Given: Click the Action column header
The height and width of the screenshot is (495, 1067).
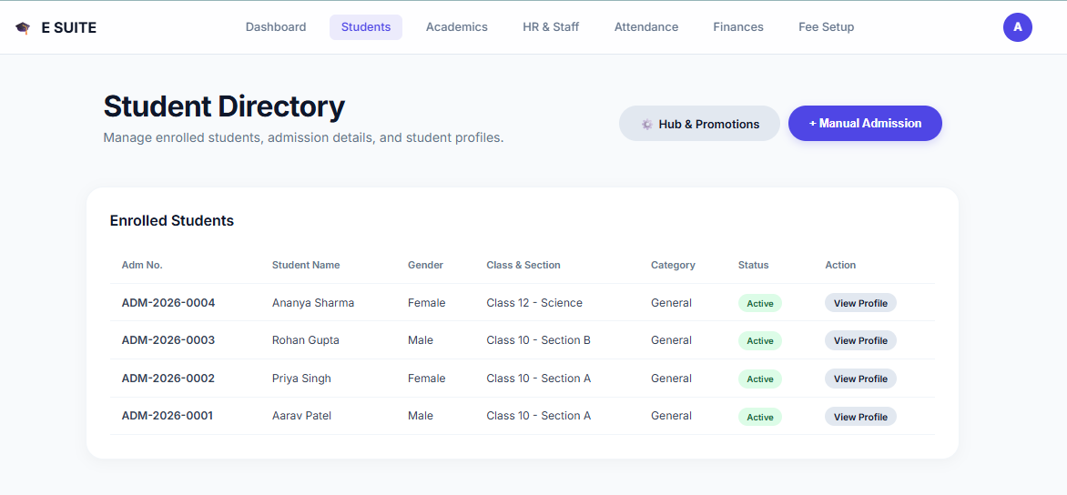Looking at the screenshot, I should point(840,265).
